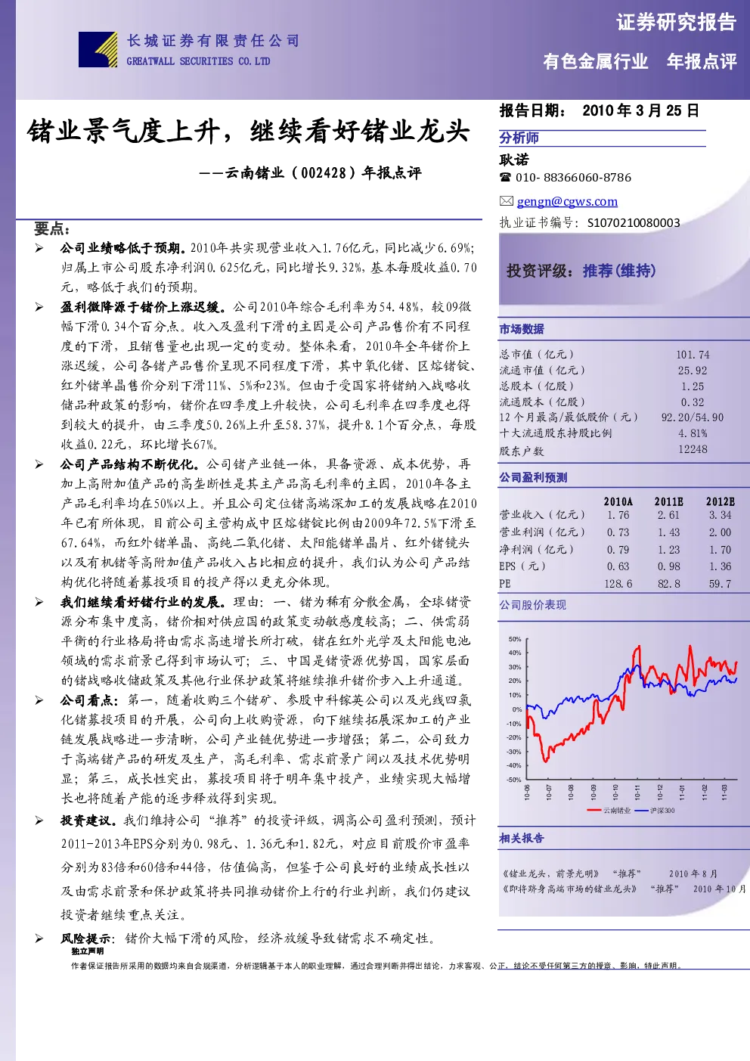
Task: Open the gengn@cgws.com email link
Action: (567, 201)
